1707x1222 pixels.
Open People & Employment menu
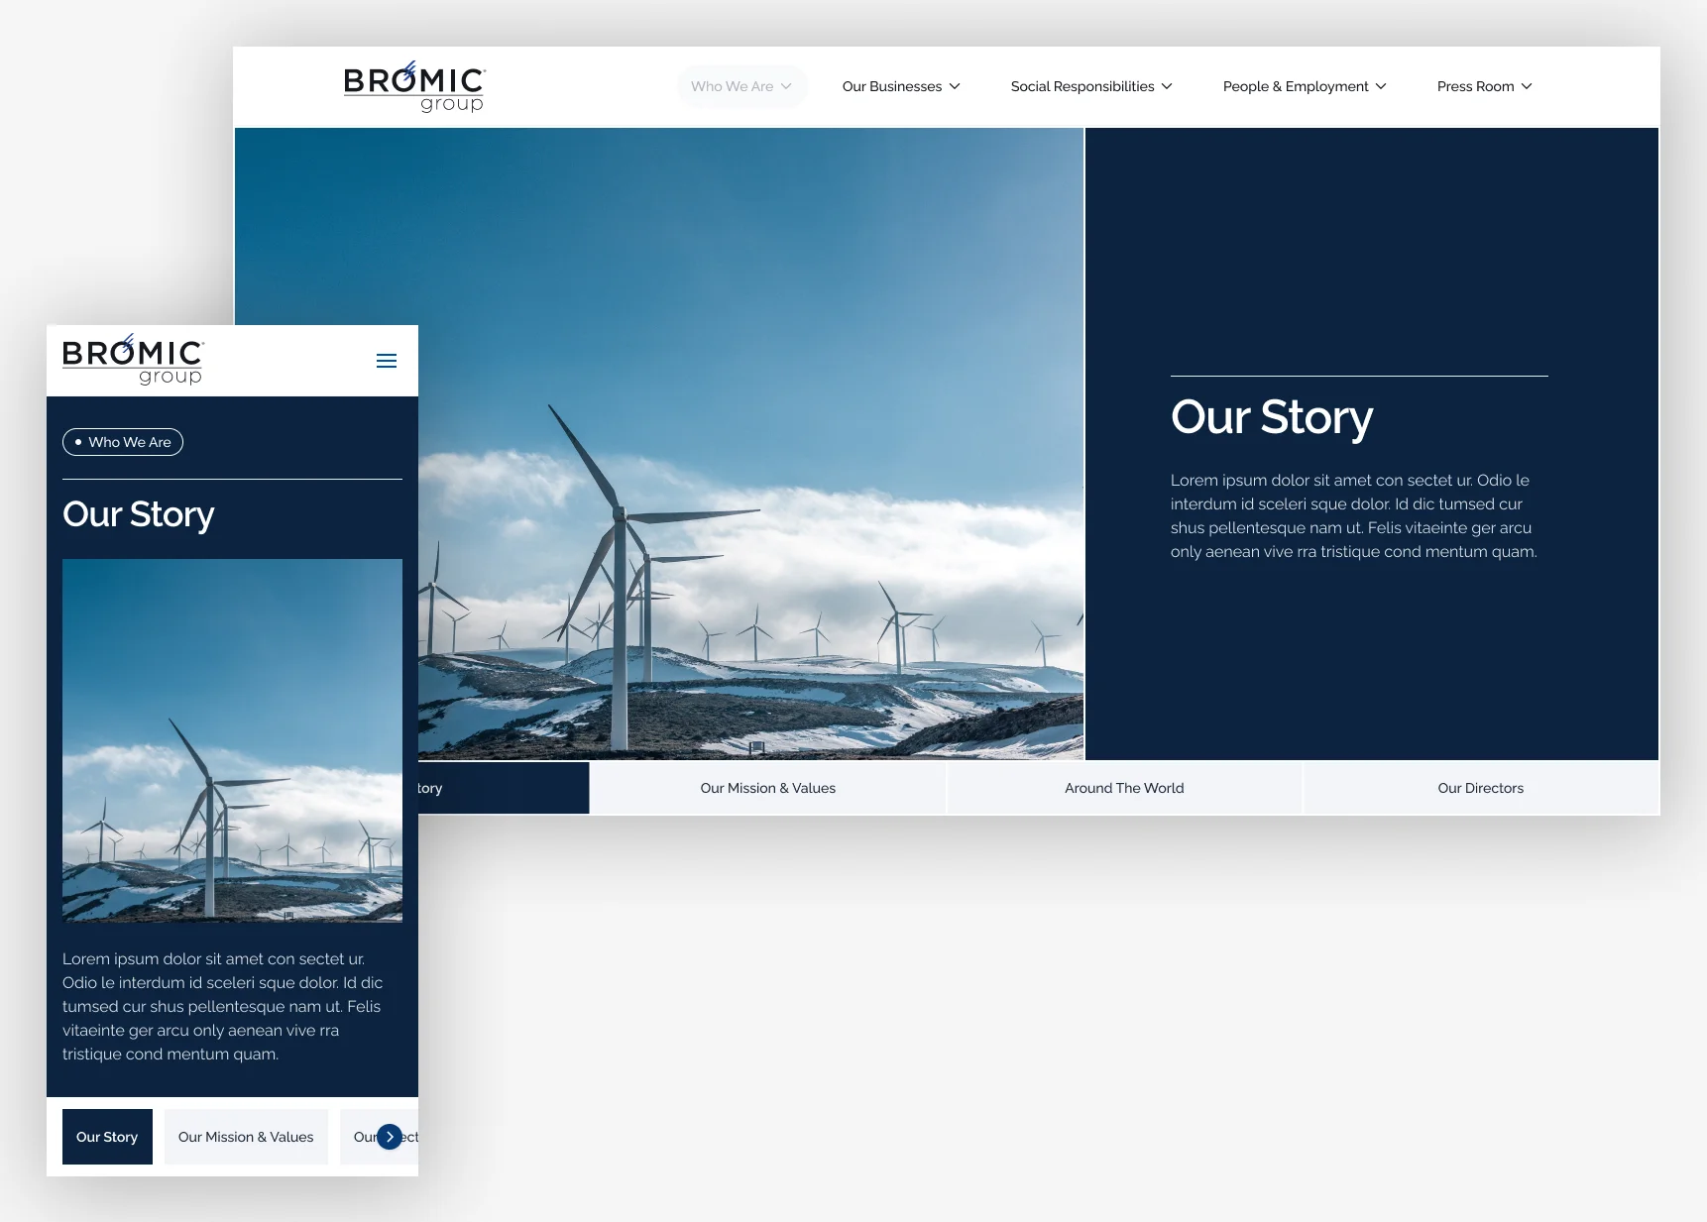[1304, 86]
